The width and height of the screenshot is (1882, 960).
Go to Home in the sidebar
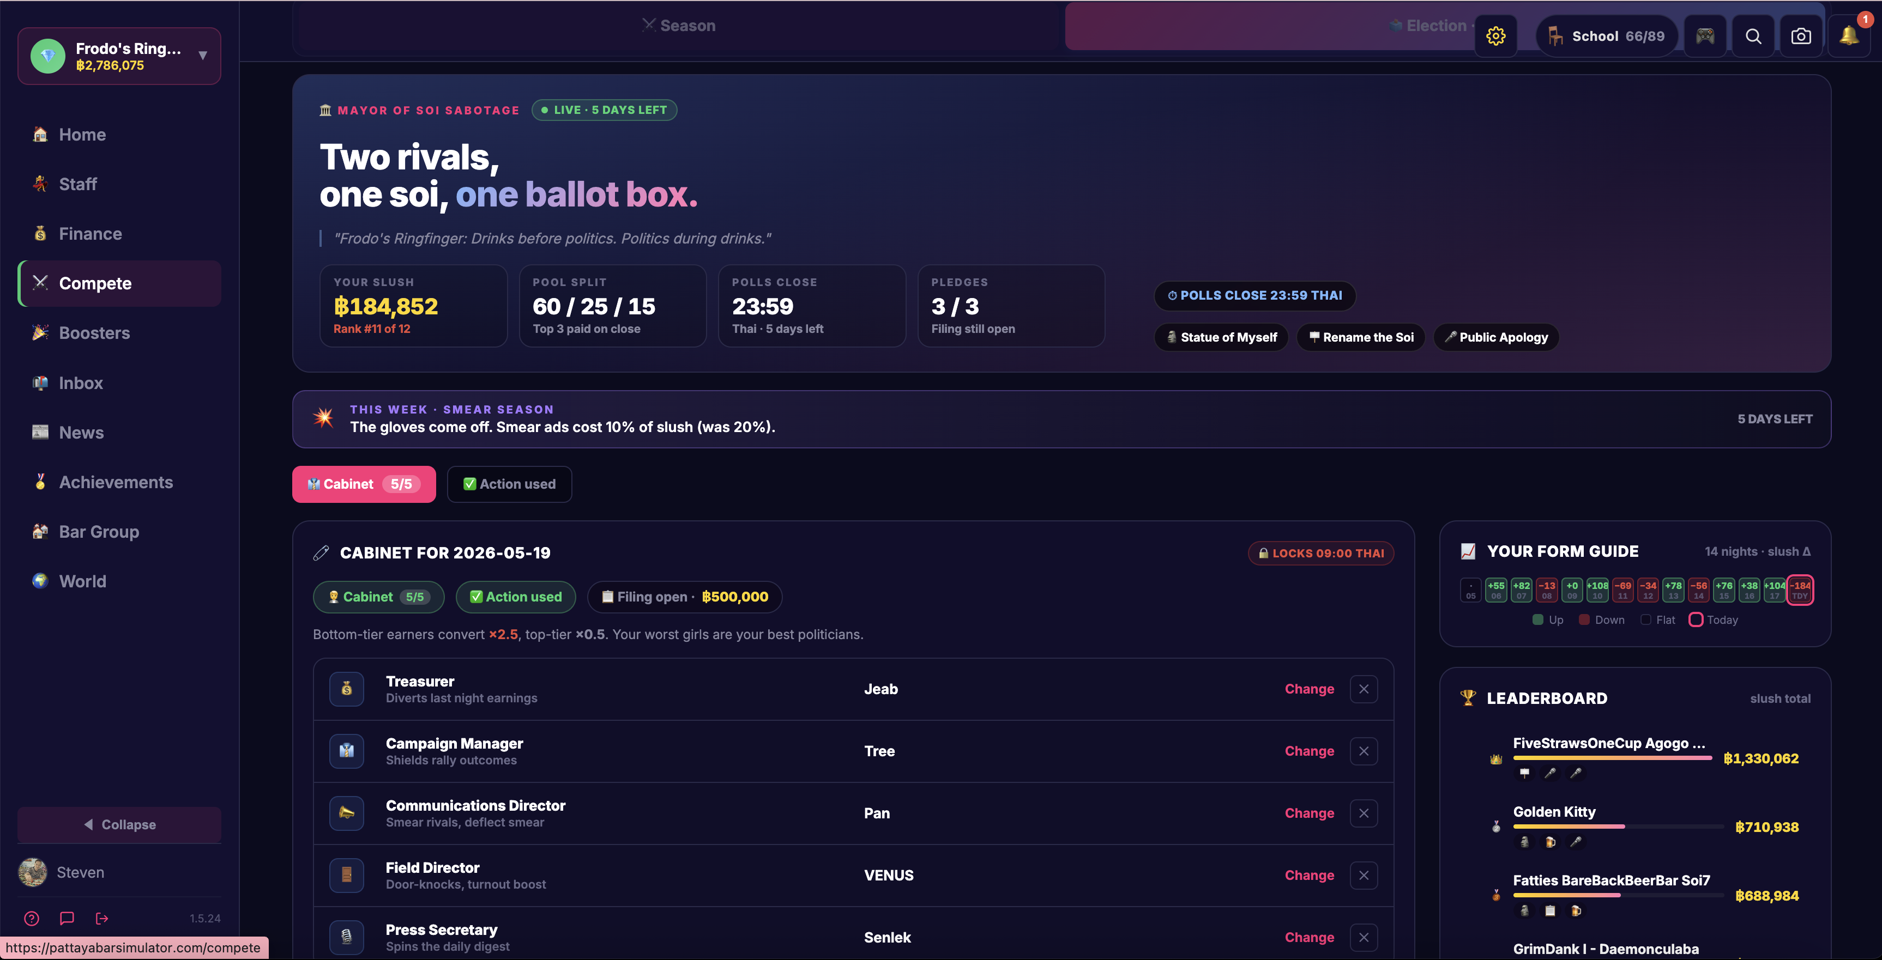click(x=119, y=135)
